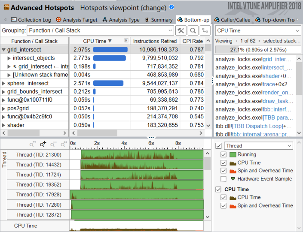Uncheck CPU Time under CPU Time group

pyautogui.click(x=223, y=197)
